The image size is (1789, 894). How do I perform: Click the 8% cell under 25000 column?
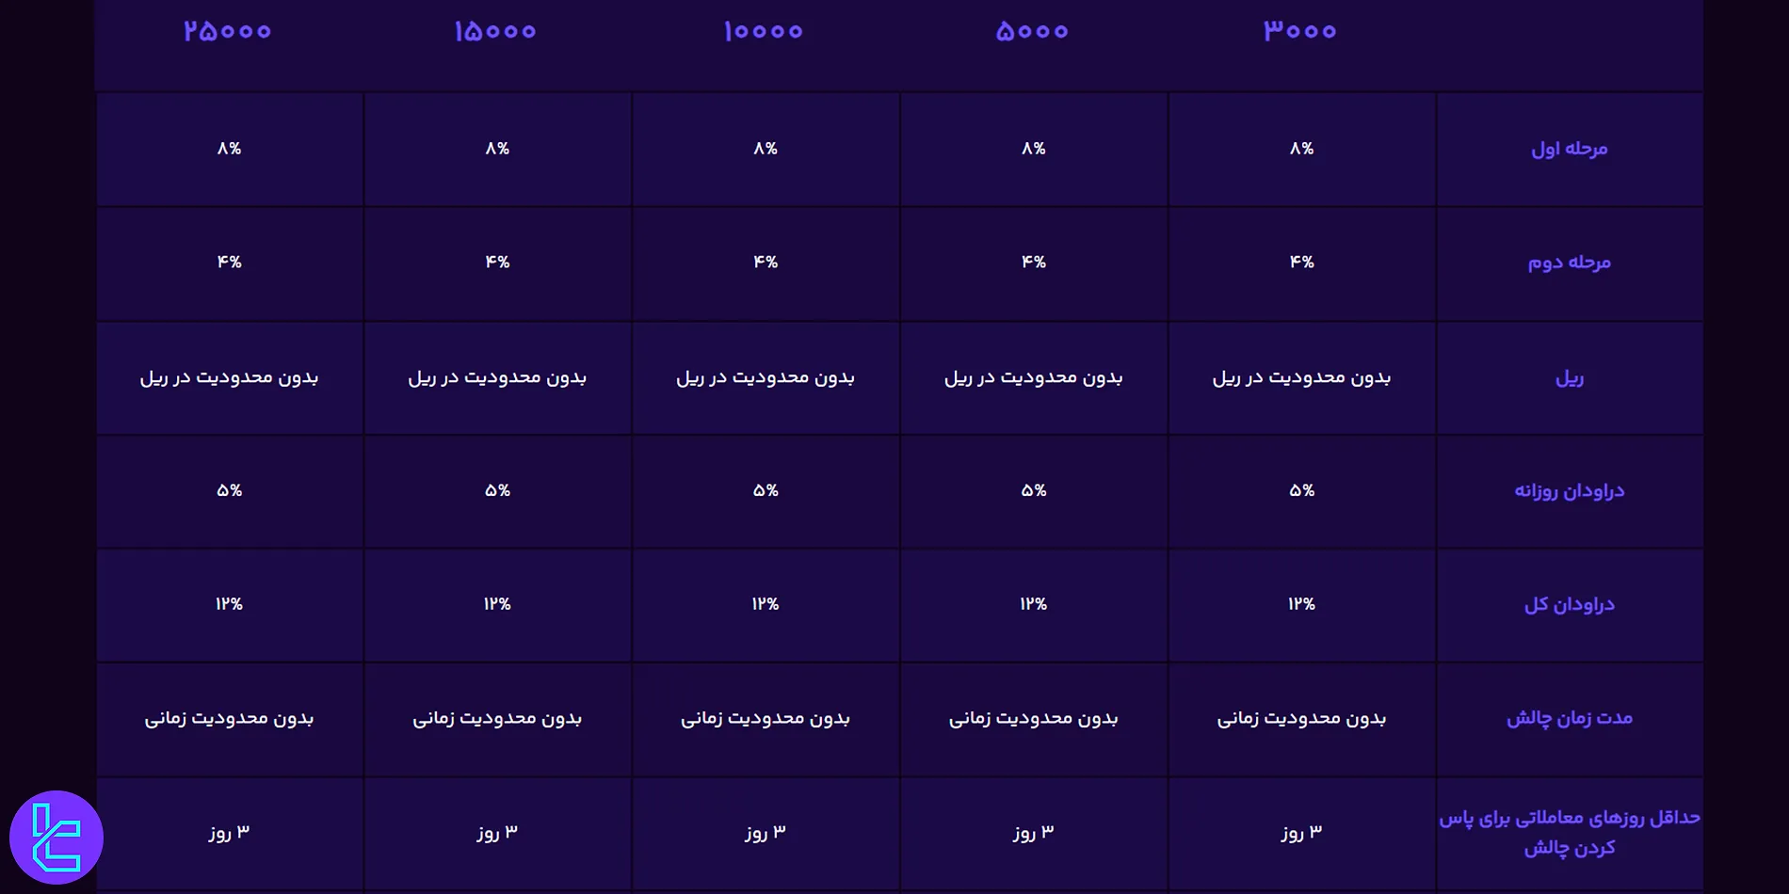pyautogui.click(x=230, y=149)
